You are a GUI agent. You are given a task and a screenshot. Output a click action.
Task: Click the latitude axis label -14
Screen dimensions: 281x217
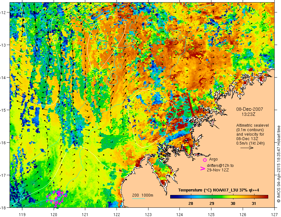[x=4, y=77]
